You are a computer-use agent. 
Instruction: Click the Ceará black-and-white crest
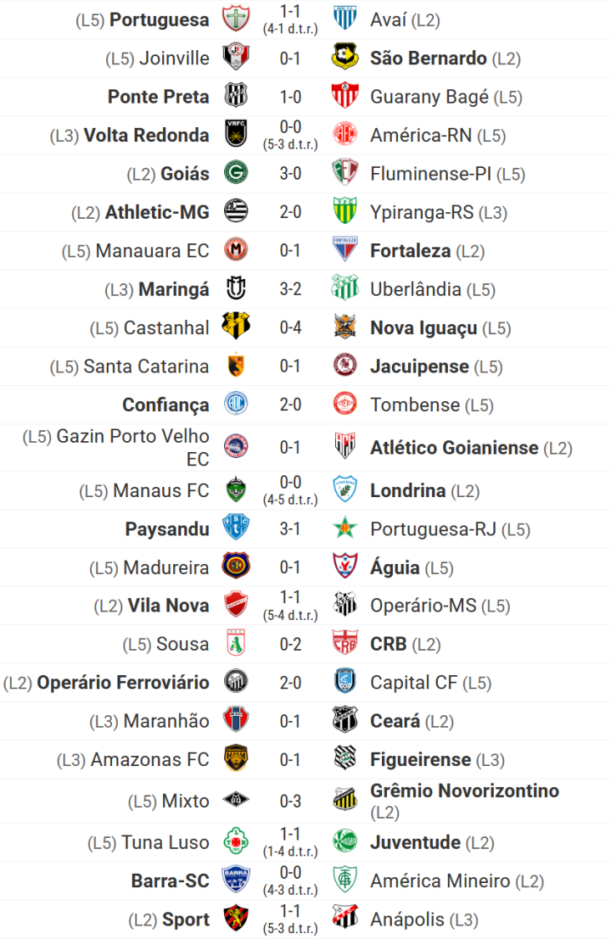(345, 720)
